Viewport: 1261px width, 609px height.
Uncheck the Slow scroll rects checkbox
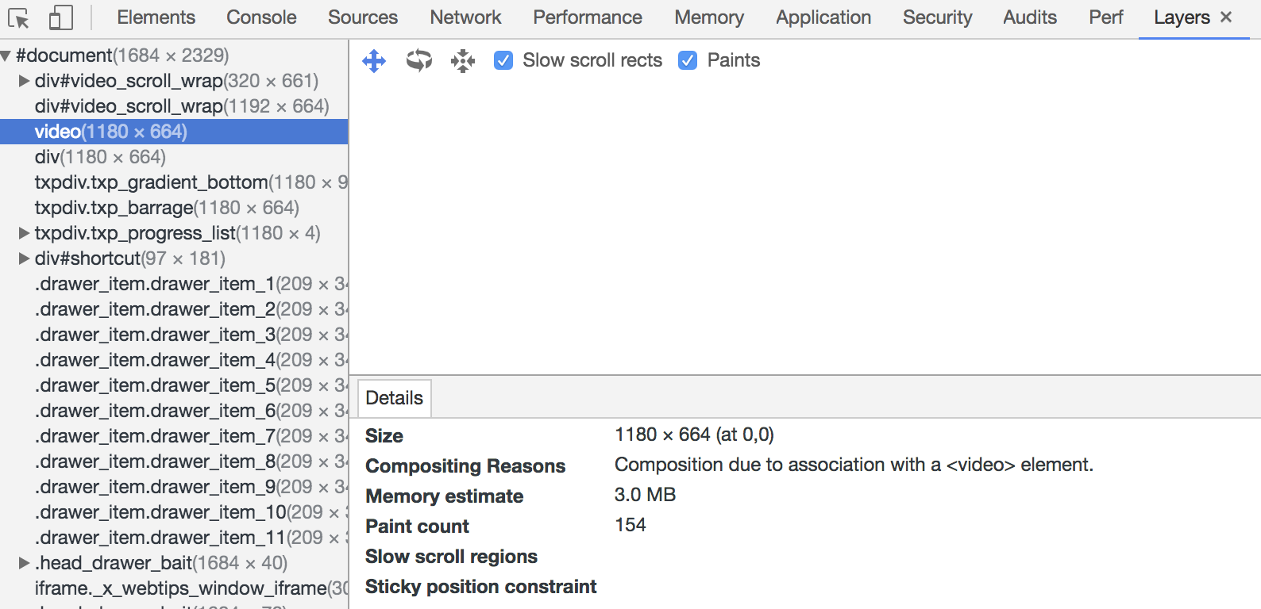[x=503, y=60]
